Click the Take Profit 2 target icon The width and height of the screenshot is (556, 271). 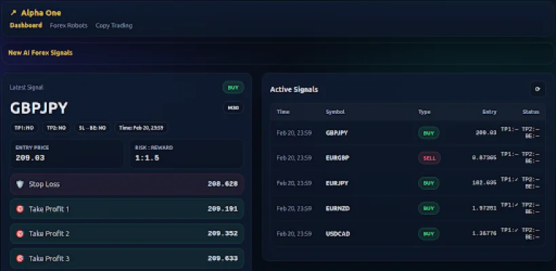pos(20,234)
